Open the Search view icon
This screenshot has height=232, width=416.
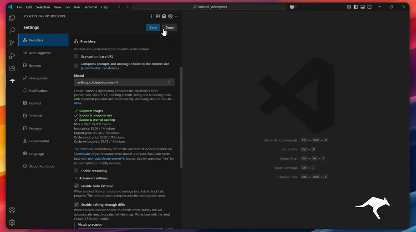point(12,30)
